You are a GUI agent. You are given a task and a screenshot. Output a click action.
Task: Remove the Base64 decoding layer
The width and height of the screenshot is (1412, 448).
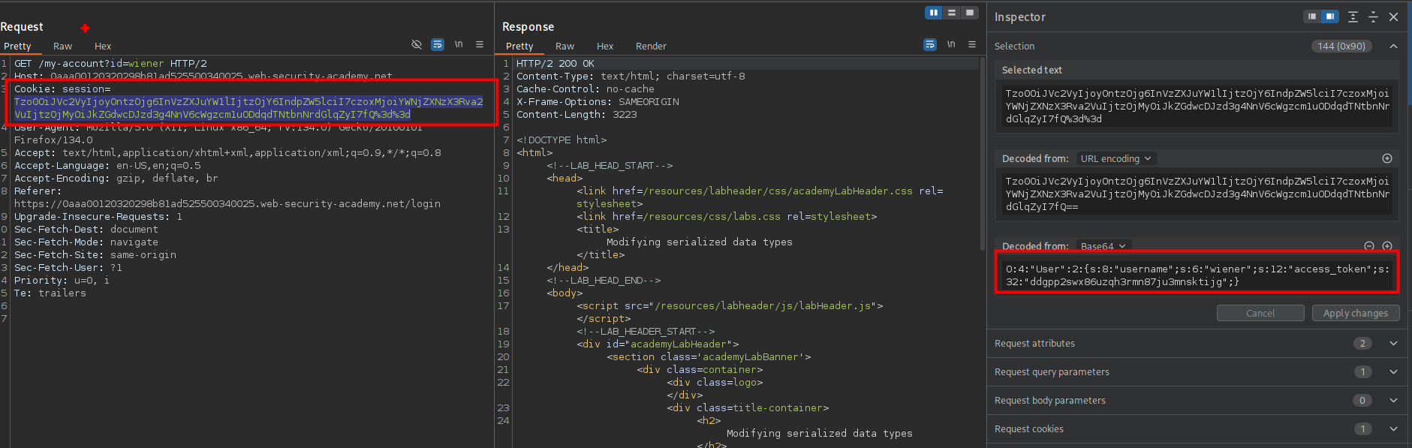1369,246
